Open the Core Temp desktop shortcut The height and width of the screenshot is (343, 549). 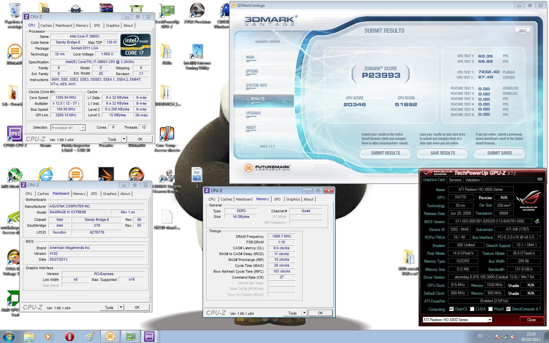click(x=167, y=139)
